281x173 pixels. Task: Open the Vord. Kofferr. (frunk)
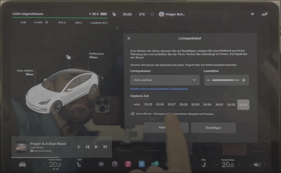pos(25,73)
